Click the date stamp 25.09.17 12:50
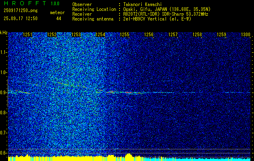The height and width of the screenshot is (161, 254). point(21,19)
